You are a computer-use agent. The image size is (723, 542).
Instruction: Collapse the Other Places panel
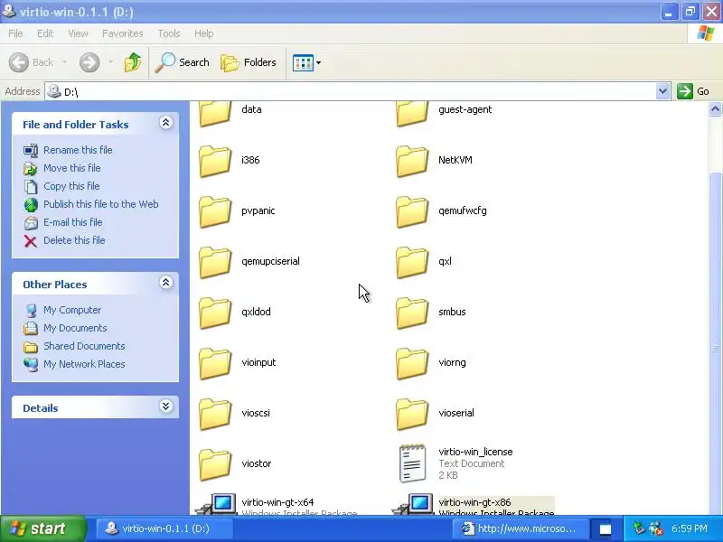pos(165,283)
